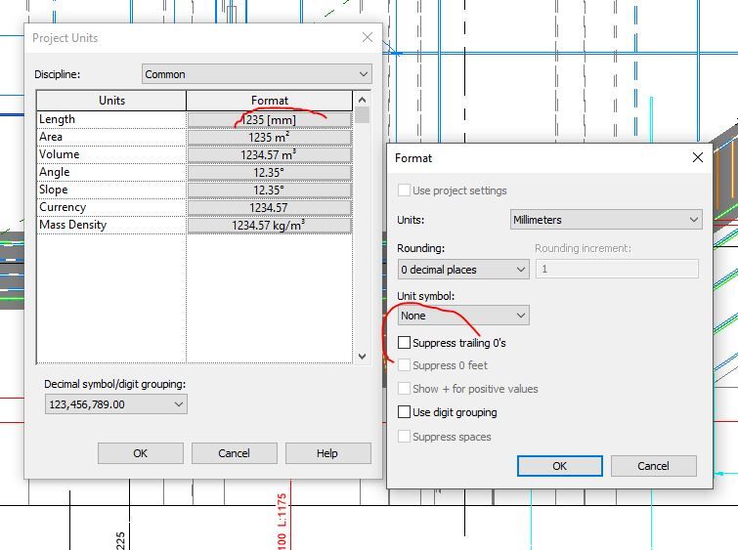
Task: Click the Area format button 1235 m²
Action: [x=270, y=138]
